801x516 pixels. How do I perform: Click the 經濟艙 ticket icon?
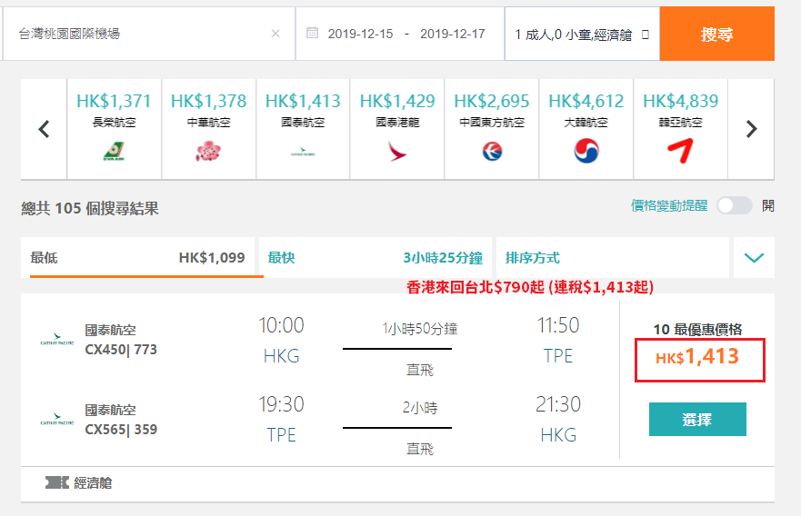click(x=56, y=482)
